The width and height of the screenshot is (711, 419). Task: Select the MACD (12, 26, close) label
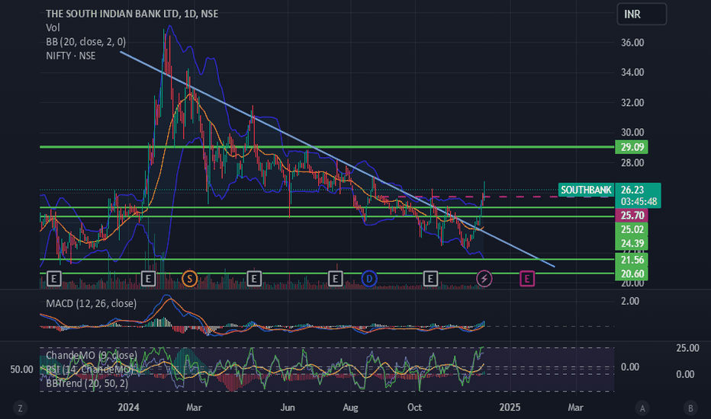click(x=91, y=303)
